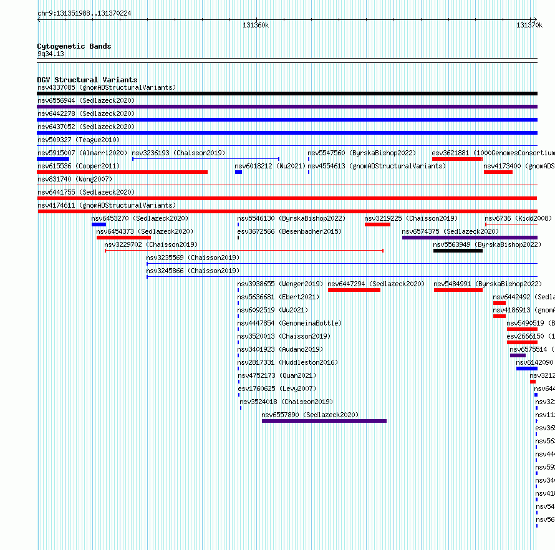
Task: Click nsv6454373 (Sedlazeck2020) label
Action: 145,231
